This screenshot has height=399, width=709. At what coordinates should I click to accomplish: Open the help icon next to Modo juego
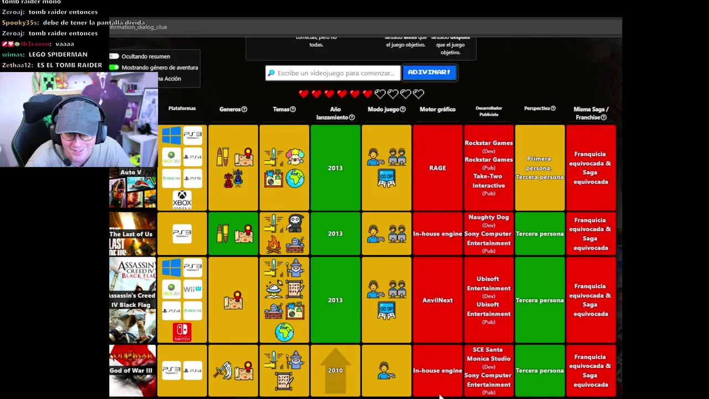[x=403, y=109]
